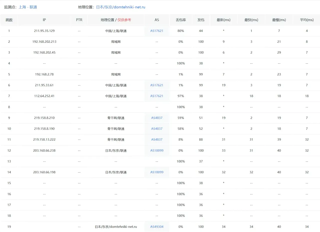Click the 80% packet loss value
320x232 pixels.
tap(181, 31)
